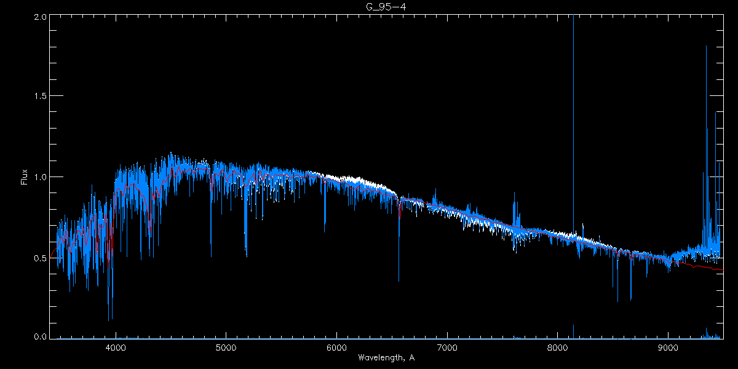Click the 4000 wavelength tick label
This screenshot has width=738, height=369.
pos(116,347)
